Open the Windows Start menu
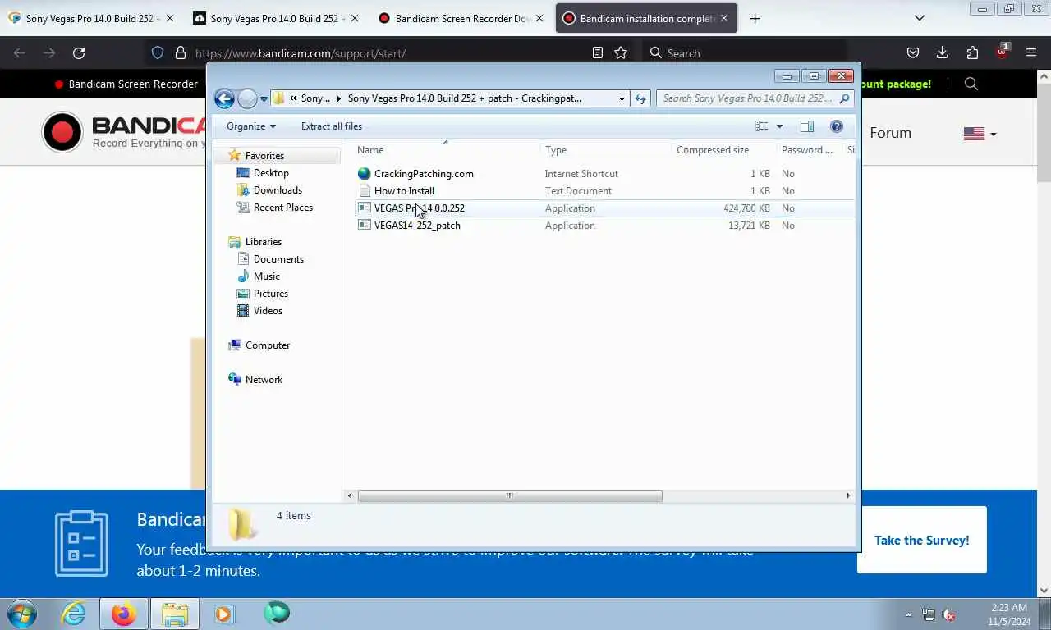This screenshot has height=630, width=1051. click(22, 614)
